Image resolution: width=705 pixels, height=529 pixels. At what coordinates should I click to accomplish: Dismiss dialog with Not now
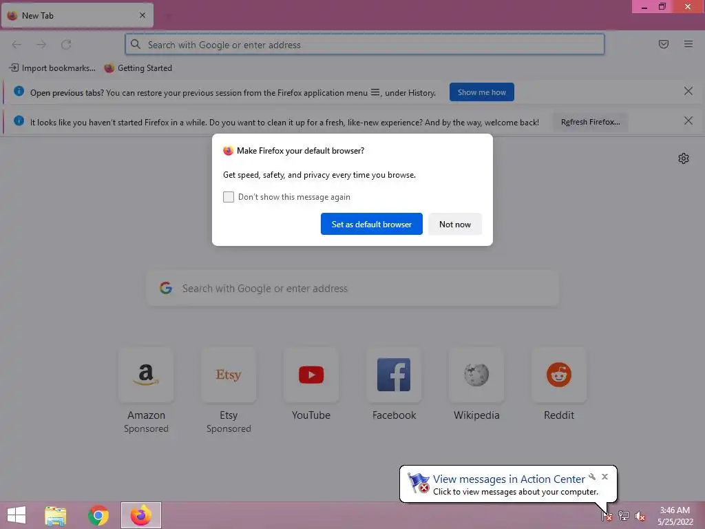454,224
